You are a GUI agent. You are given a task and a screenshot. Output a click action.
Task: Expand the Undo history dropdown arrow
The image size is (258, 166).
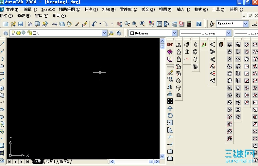(x=100, y=24)
